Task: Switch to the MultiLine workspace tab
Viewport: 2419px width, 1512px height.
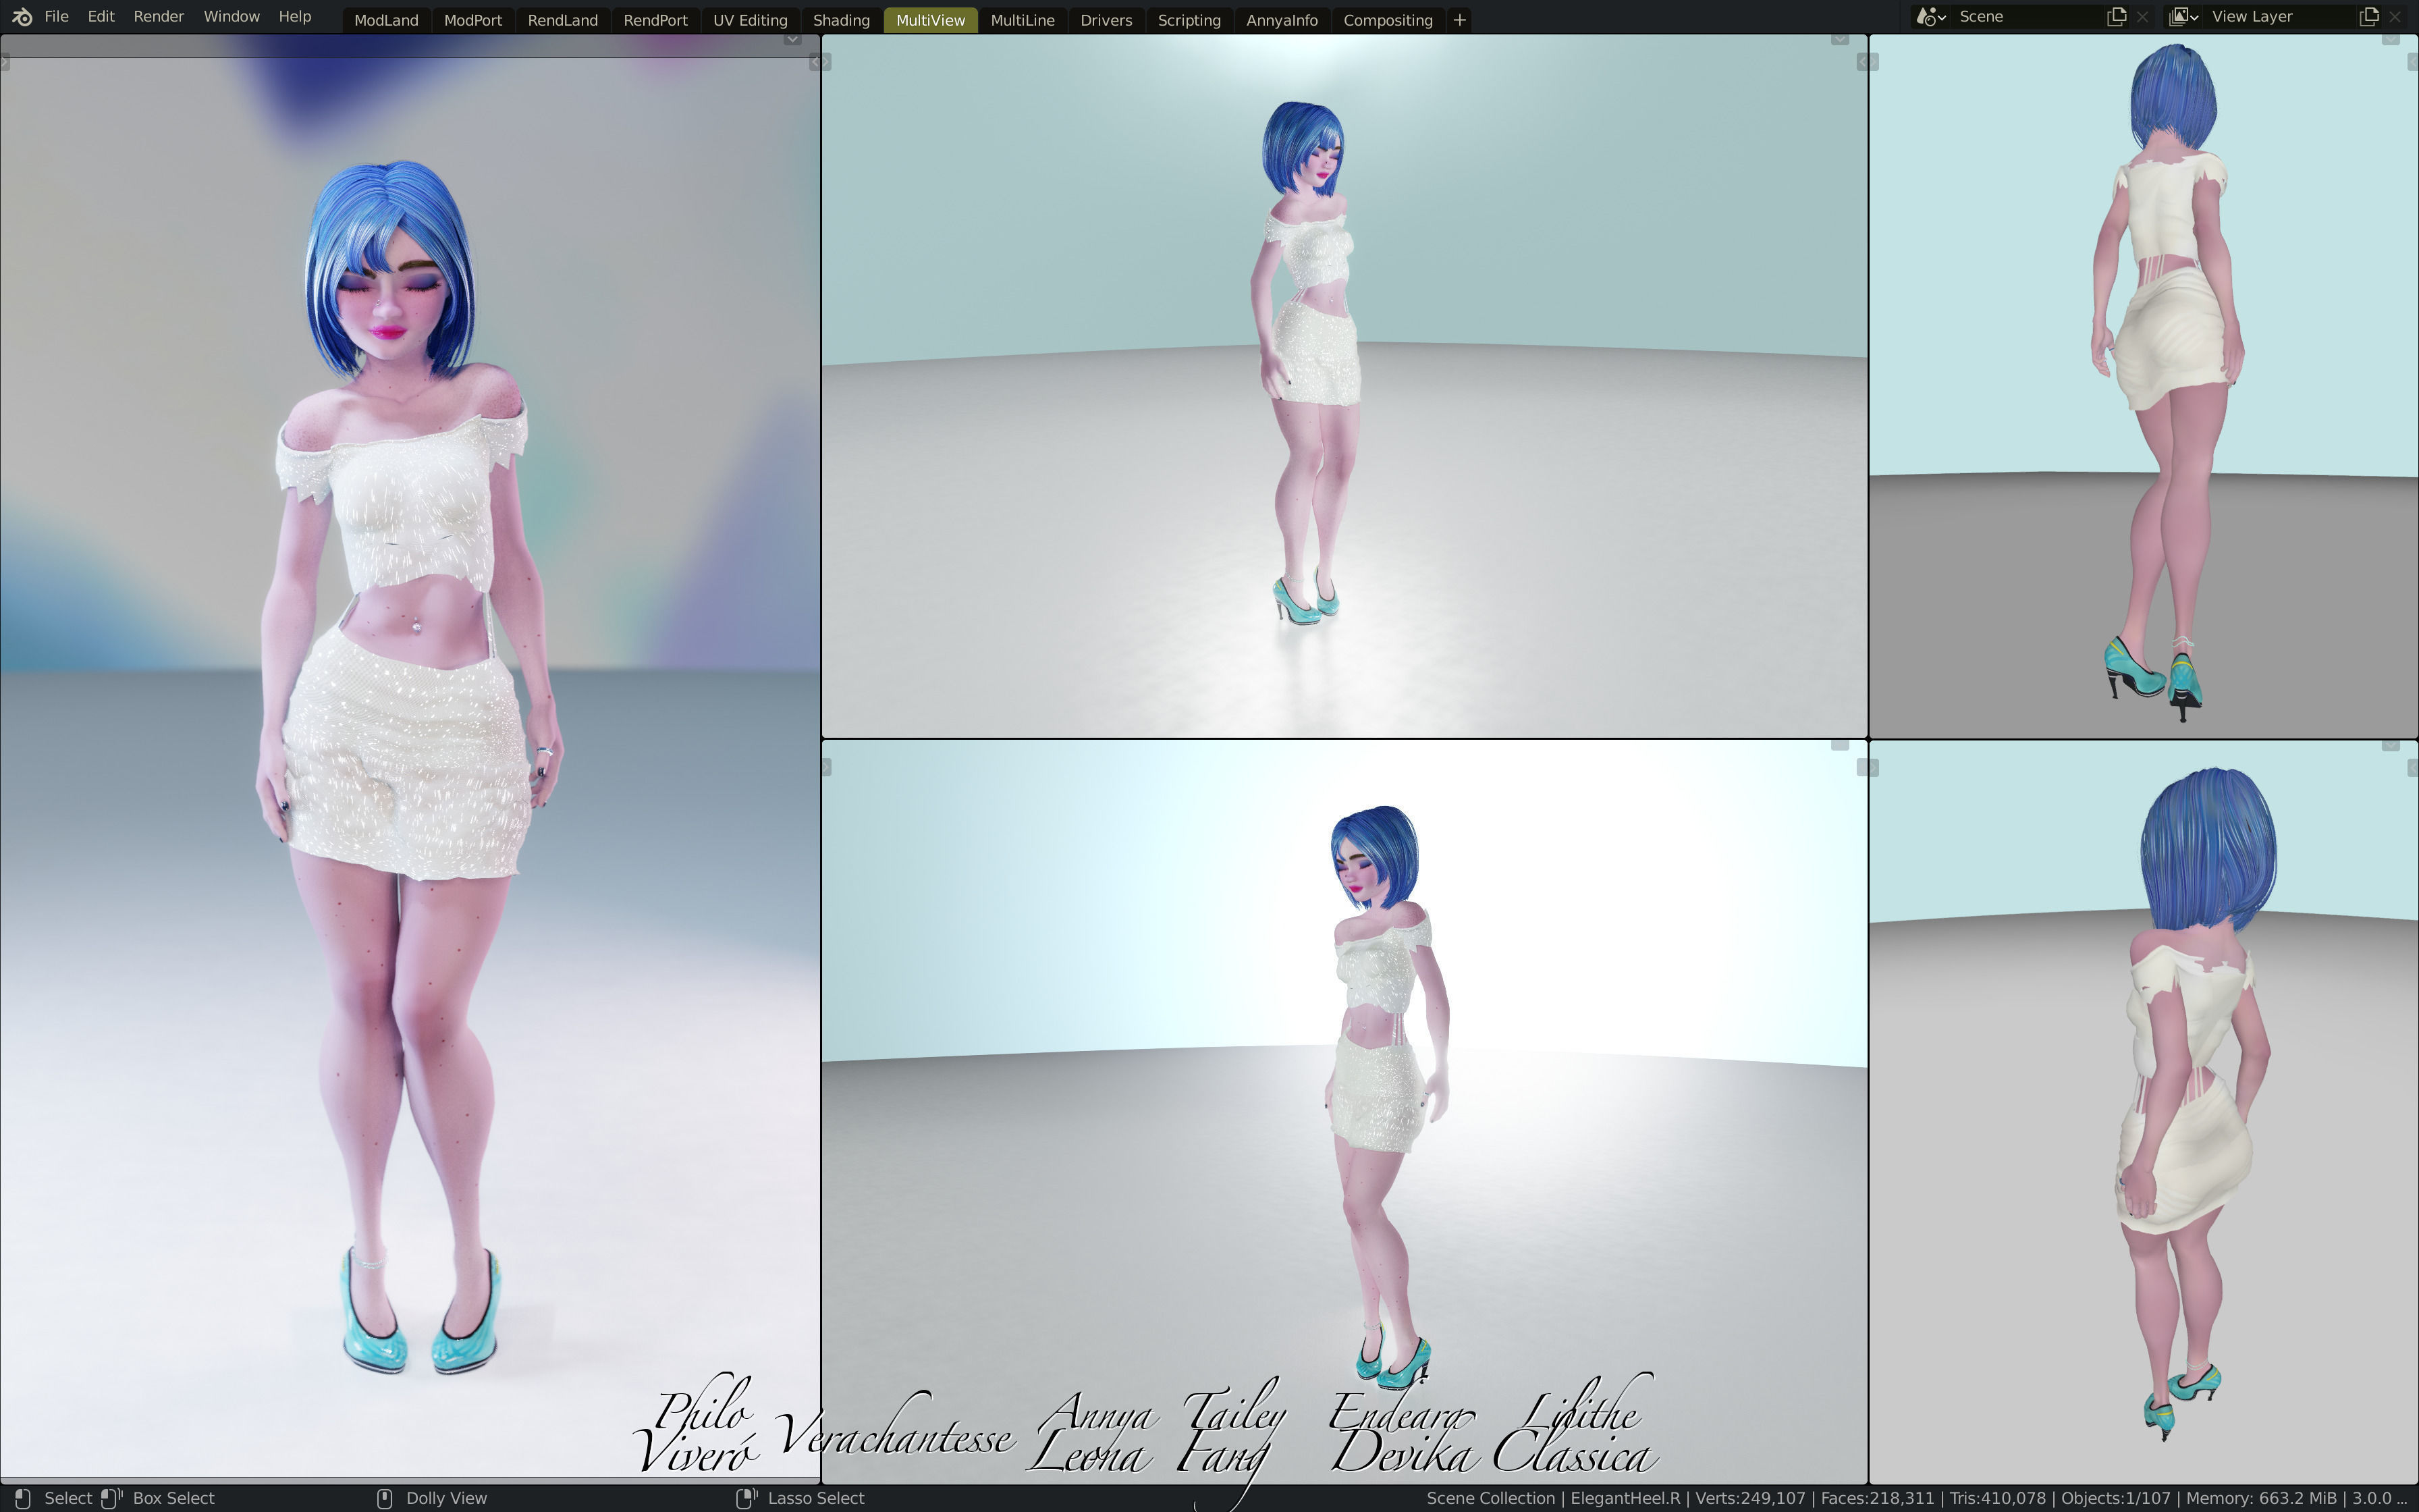Action: click(x=1023, y=20)
